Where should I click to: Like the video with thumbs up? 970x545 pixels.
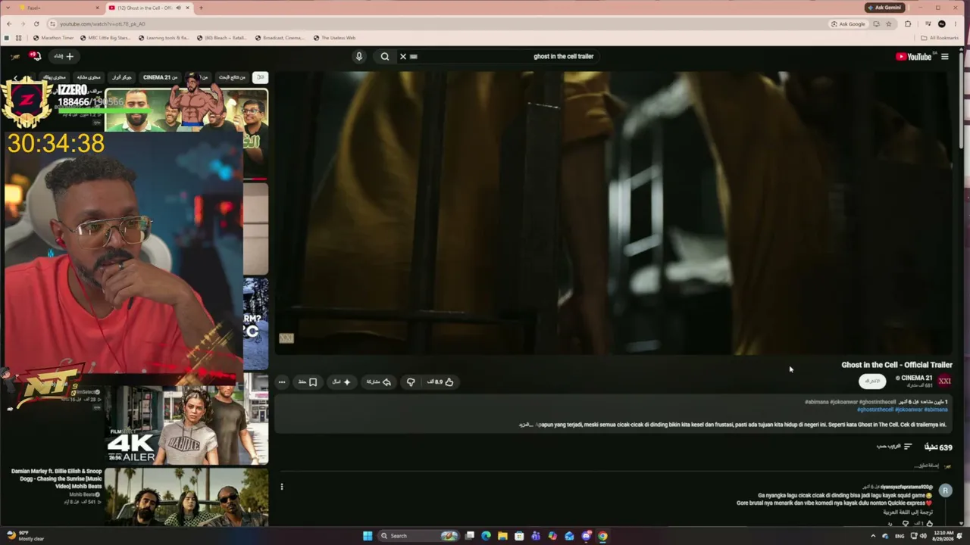(440, 381)
